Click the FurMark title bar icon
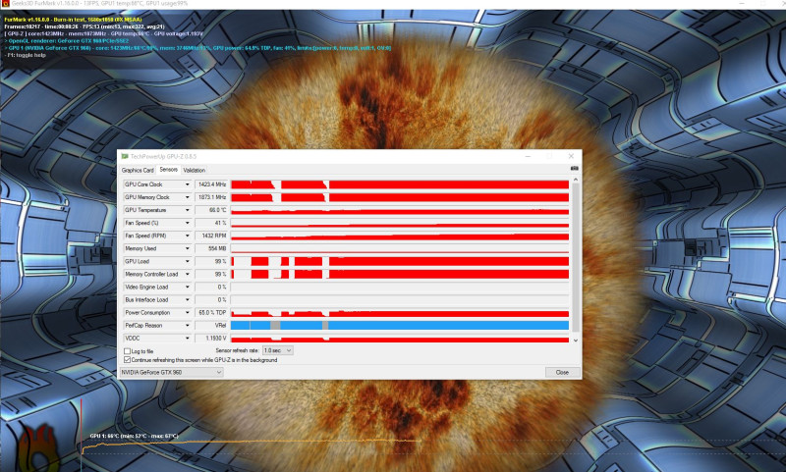Screen dimensions: 786x472 point(5,4)
